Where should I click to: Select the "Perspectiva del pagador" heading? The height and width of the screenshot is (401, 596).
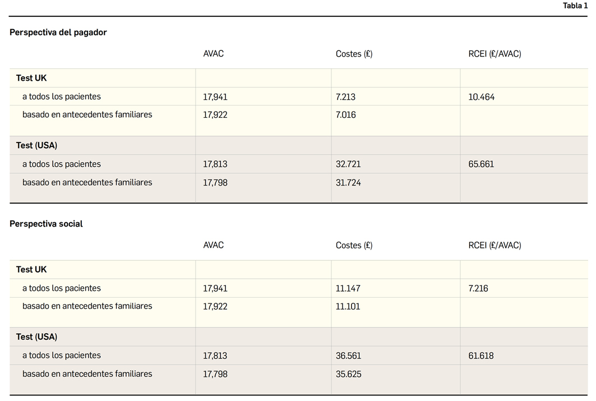point(58,33)
